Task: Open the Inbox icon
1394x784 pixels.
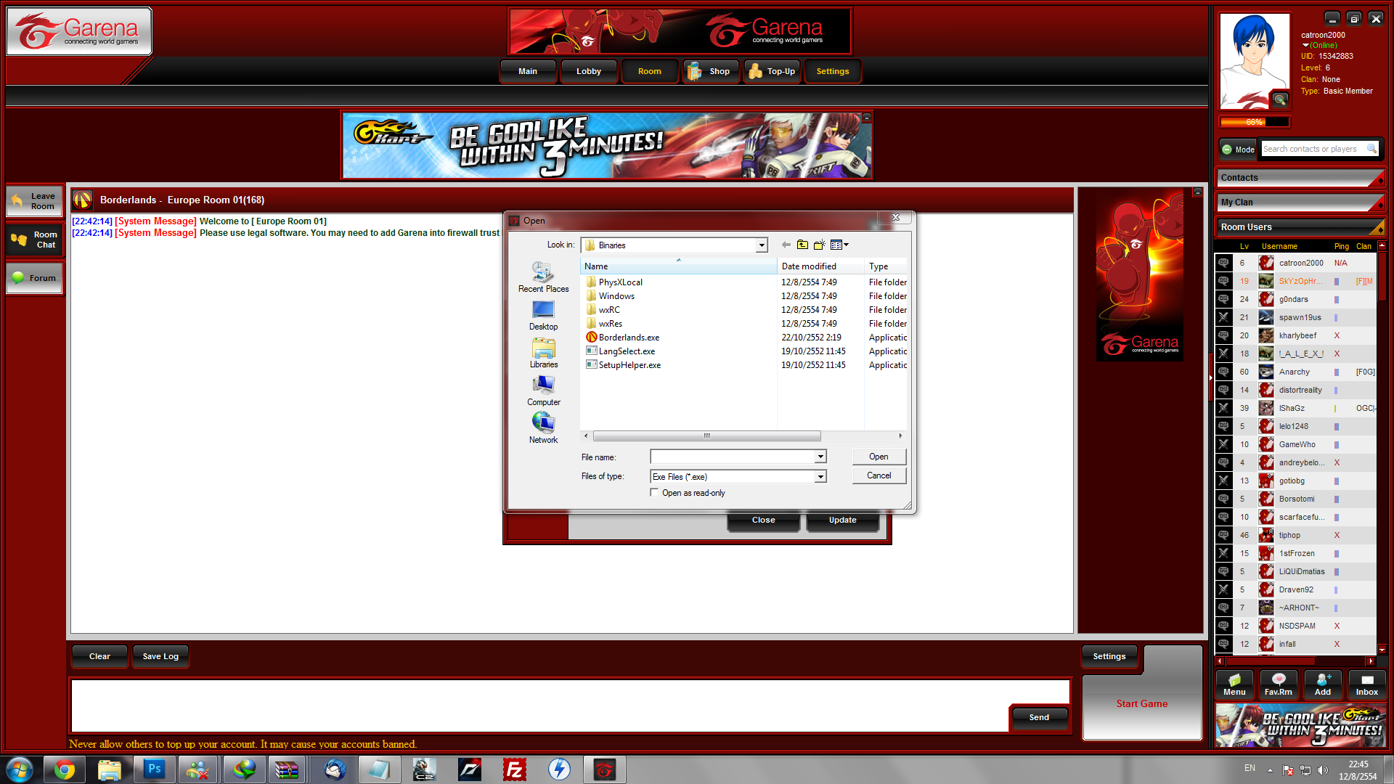Action: (x=1366, y=684)
